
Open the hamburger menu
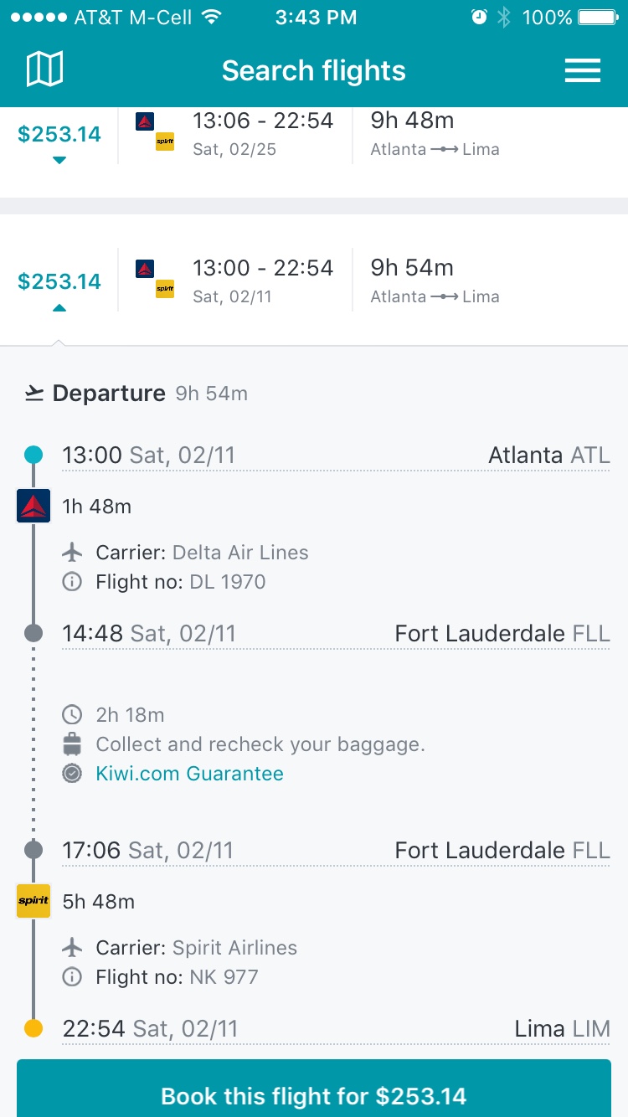pyautogui.click(x=583, y=70)
